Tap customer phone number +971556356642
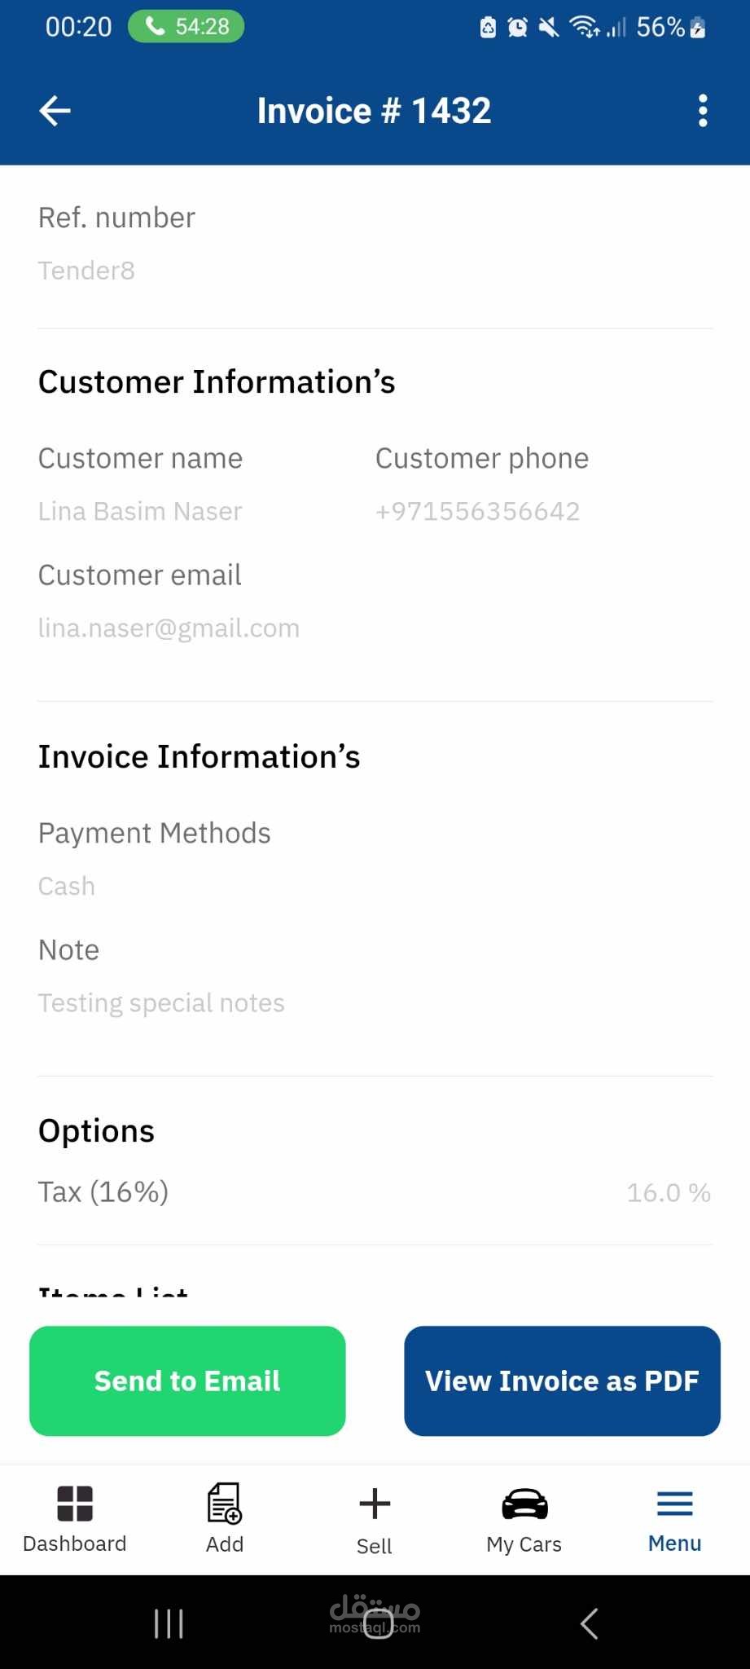The image size is (750, 1669). pos(477,511)
